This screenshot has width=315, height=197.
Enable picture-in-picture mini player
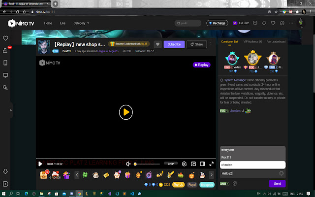(193, 164)
